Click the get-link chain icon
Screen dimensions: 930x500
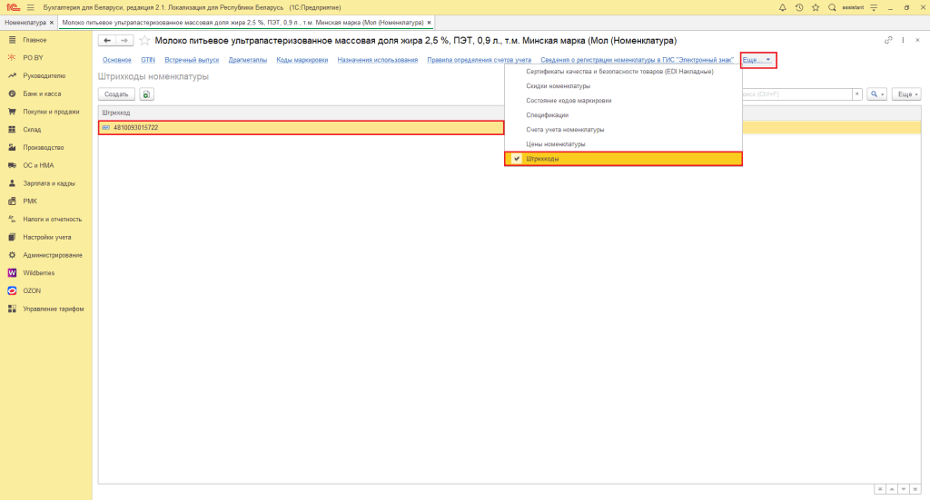[x=888, y=41]
